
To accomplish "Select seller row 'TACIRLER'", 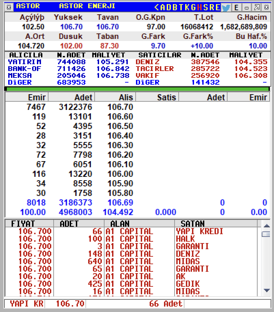I will pos(202,69).
